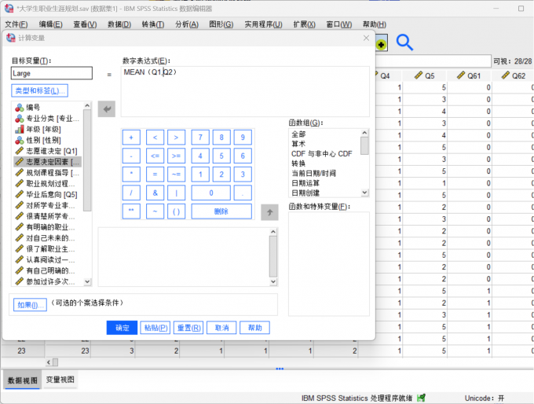Viewport: 534px width, 404px height.
Task: Click the move-variable left arrow button
Action: click(x=107, y=109)
